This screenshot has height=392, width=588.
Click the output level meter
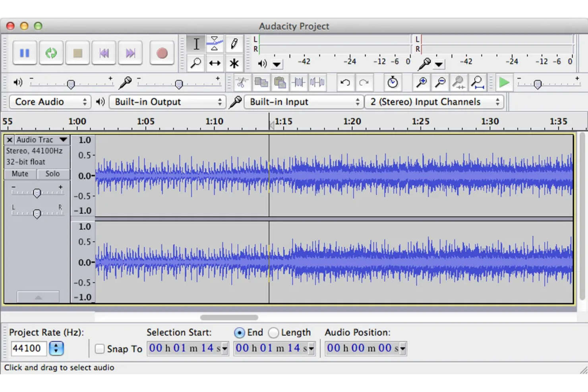335,44
